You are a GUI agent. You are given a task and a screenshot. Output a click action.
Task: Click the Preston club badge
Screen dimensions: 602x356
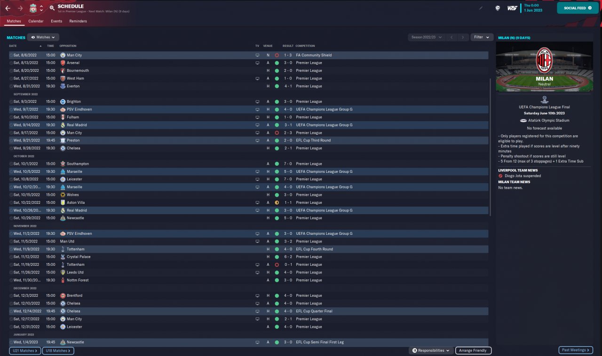pos(63,140)
